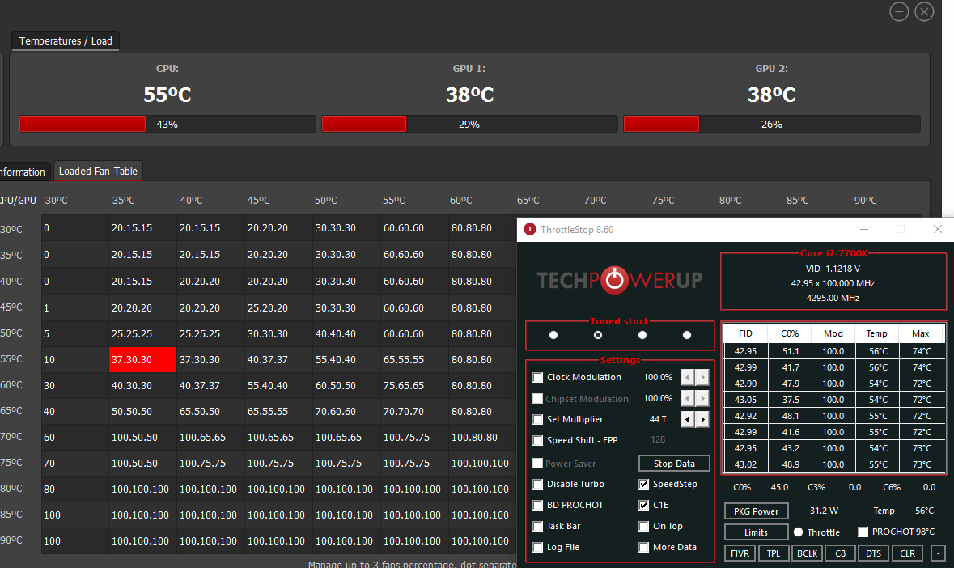
Task: Uncheck the C1E checkbox
Action: 644,506
